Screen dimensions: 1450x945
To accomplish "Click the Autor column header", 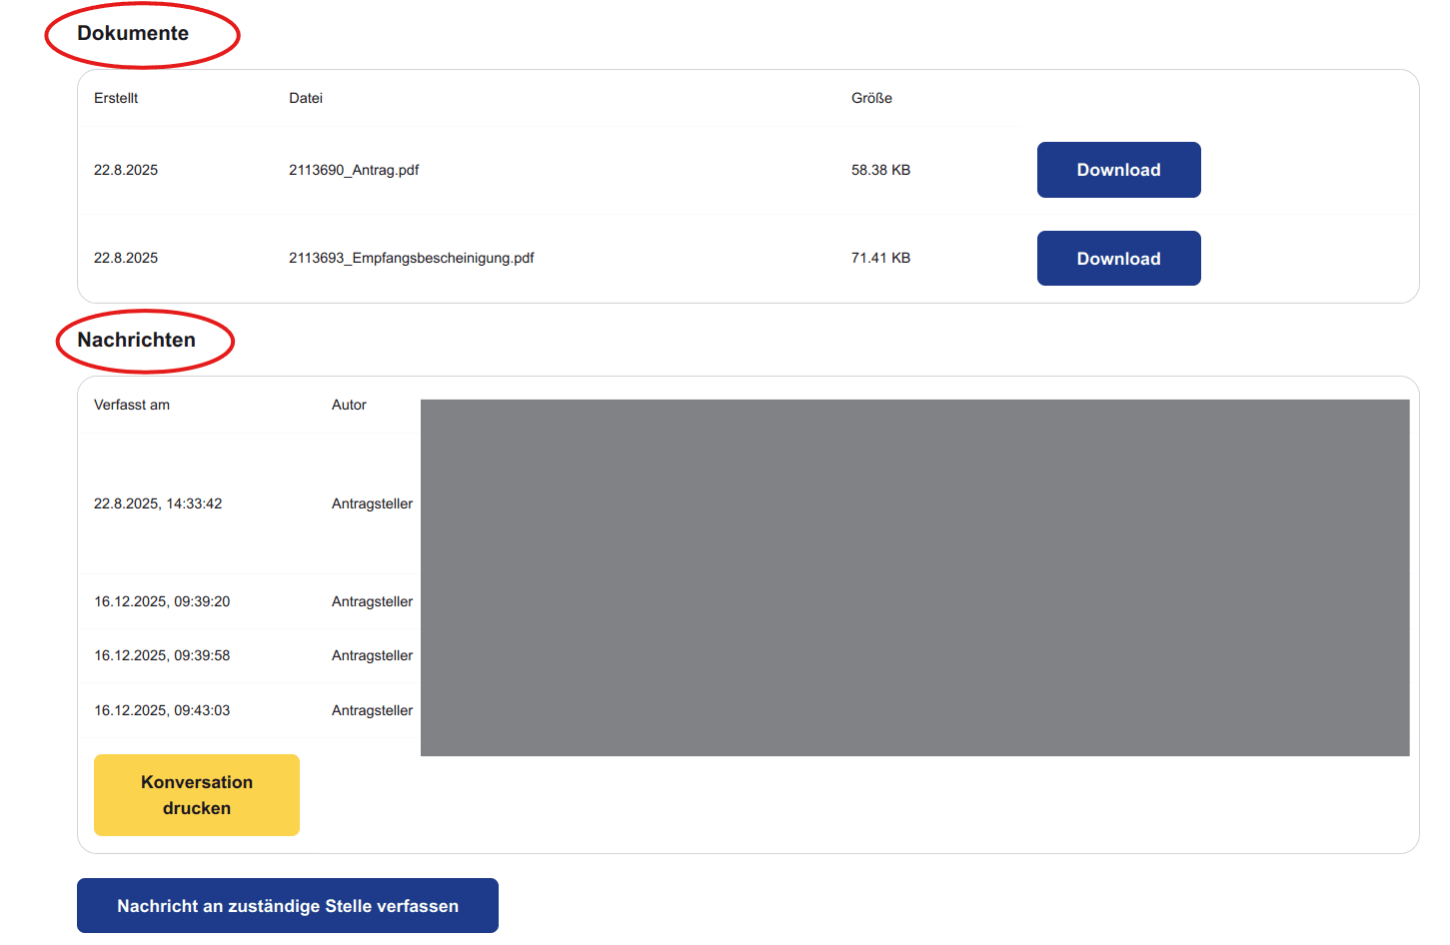I will point(349,405).
